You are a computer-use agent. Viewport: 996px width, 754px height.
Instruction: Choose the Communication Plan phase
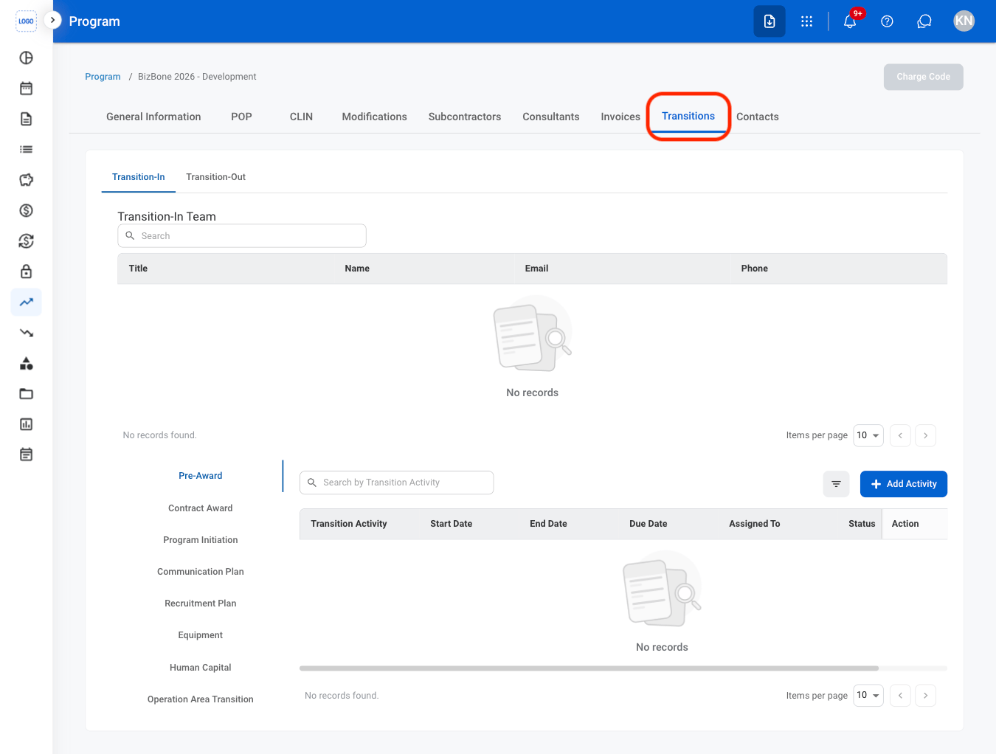[200, 572]
